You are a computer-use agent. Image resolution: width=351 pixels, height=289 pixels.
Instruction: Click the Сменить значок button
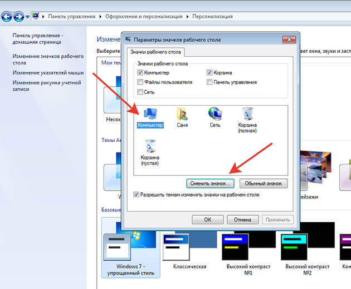click(210, 183)
